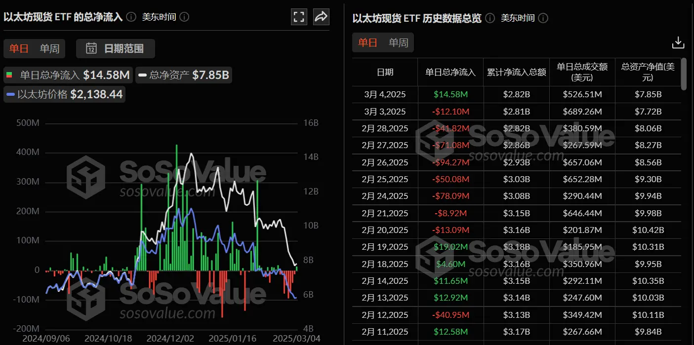Click the info icon next to 以太坊现货 ETF 的总净流入
694x345 pixels.
[x=130, y=16]
